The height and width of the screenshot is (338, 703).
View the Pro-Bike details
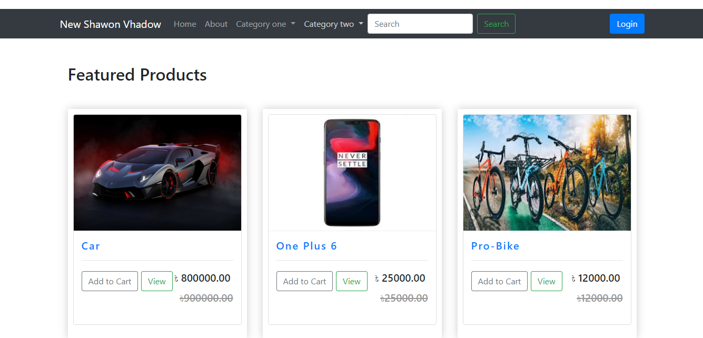click(x=547, y=281)
